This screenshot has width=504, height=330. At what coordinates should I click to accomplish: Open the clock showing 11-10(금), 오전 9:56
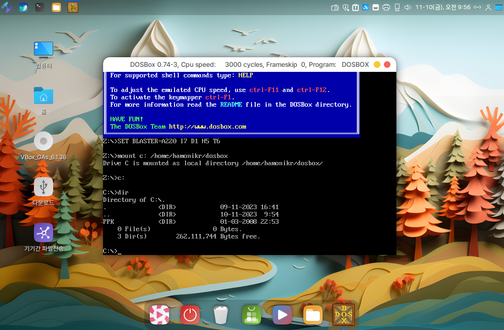click(x=443, y=7)
